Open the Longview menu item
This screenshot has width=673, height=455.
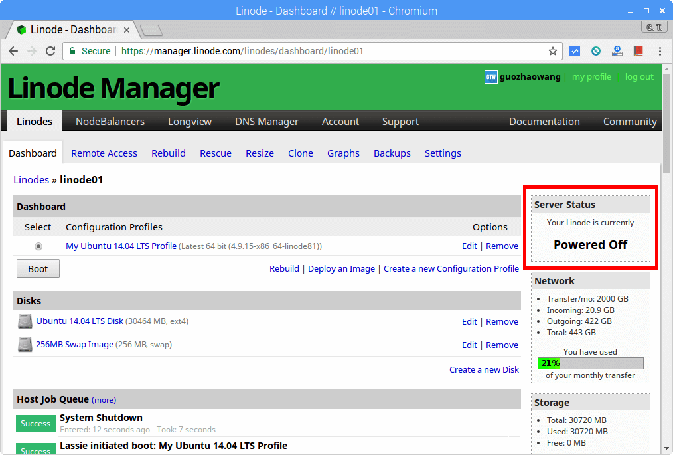pyautogui.click(x=190, y=121)
